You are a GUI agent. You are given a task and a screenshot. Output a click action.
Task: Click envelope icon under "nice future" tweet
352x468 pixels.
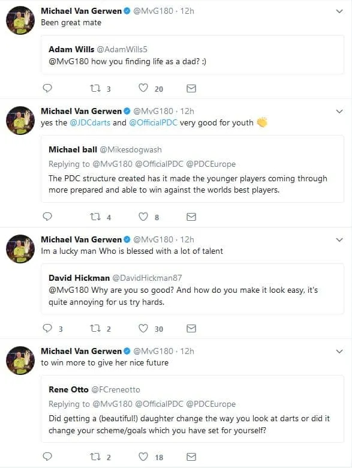(191, 457)
